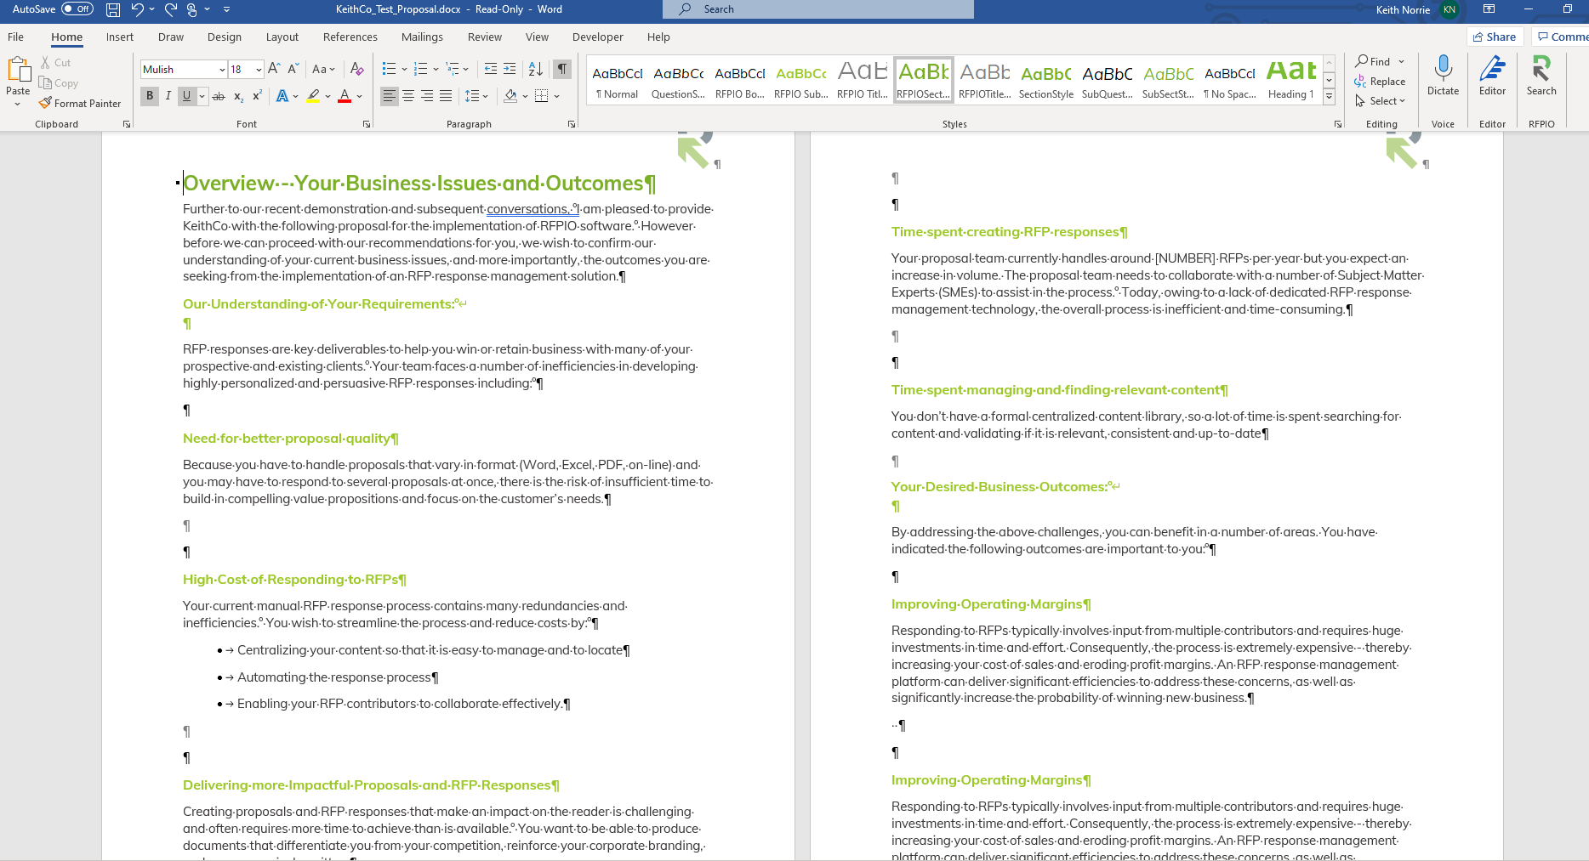Switch to the Insert tab
The height and width of the screenshot is (861, 1589).
point(120,37)
